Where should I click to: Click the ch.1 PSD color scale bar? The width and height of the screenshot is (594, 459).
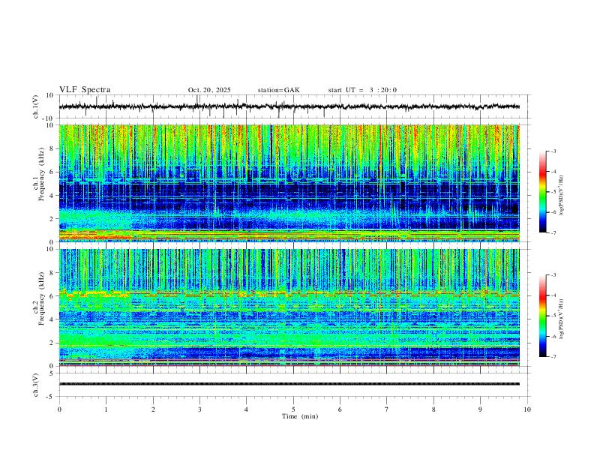point(543,192)
